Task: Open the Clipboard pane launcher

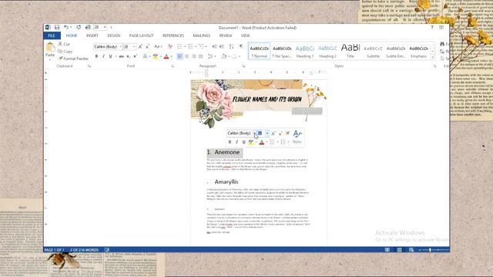Action: [x=89, y=66]
